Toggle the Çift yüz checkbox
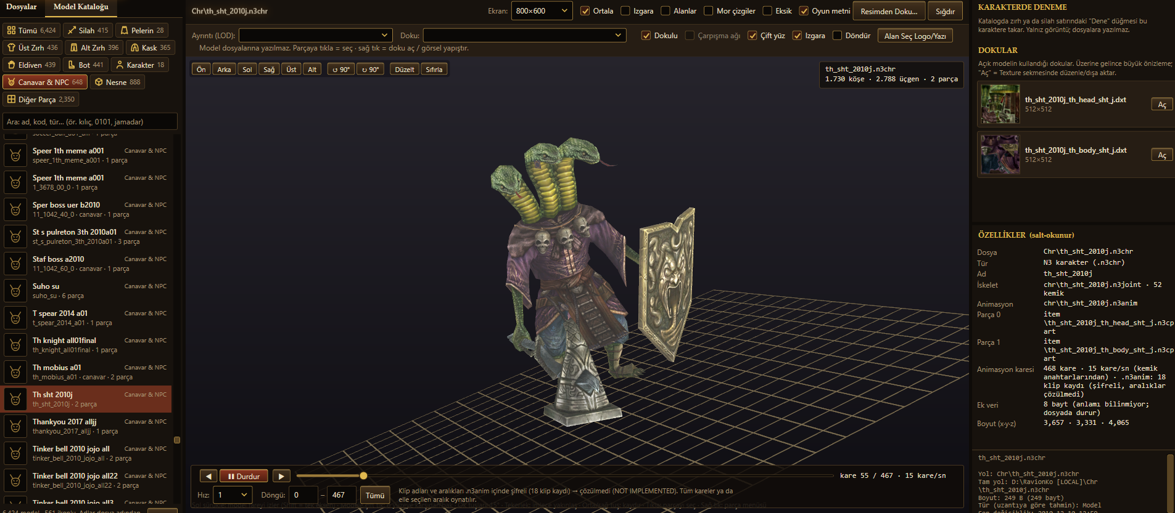The width and height of the screenshot is (1175, 513). point(752,36)
